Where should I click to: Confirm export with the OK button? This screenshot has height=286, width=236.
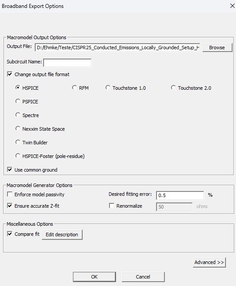[94, 277]
